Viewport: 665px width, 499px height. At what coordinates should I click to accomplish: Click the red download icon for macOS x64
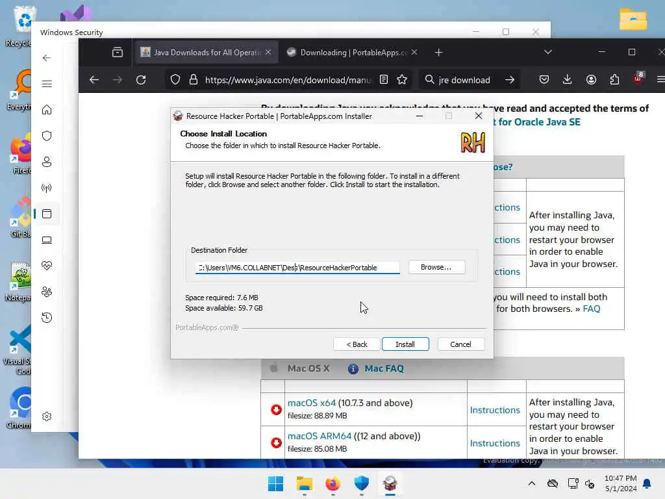click(x=276, y=409)
